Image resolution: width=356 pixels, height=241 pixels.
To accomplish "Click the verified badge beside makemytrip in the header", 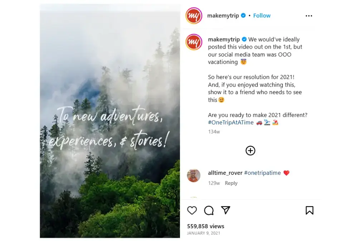I will [243, 15].
